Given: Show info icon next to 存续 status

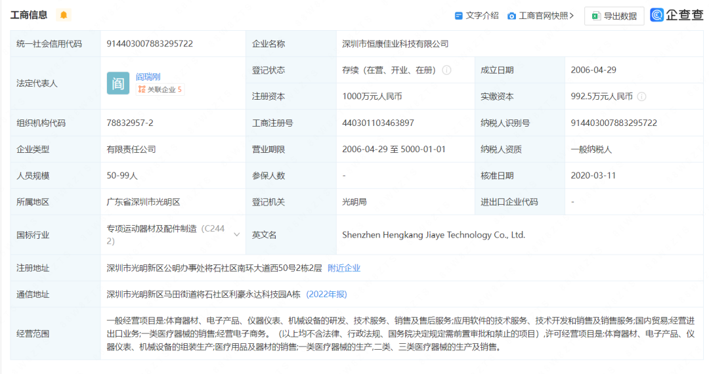Looking at the screenshot, I should coord(446,70).
